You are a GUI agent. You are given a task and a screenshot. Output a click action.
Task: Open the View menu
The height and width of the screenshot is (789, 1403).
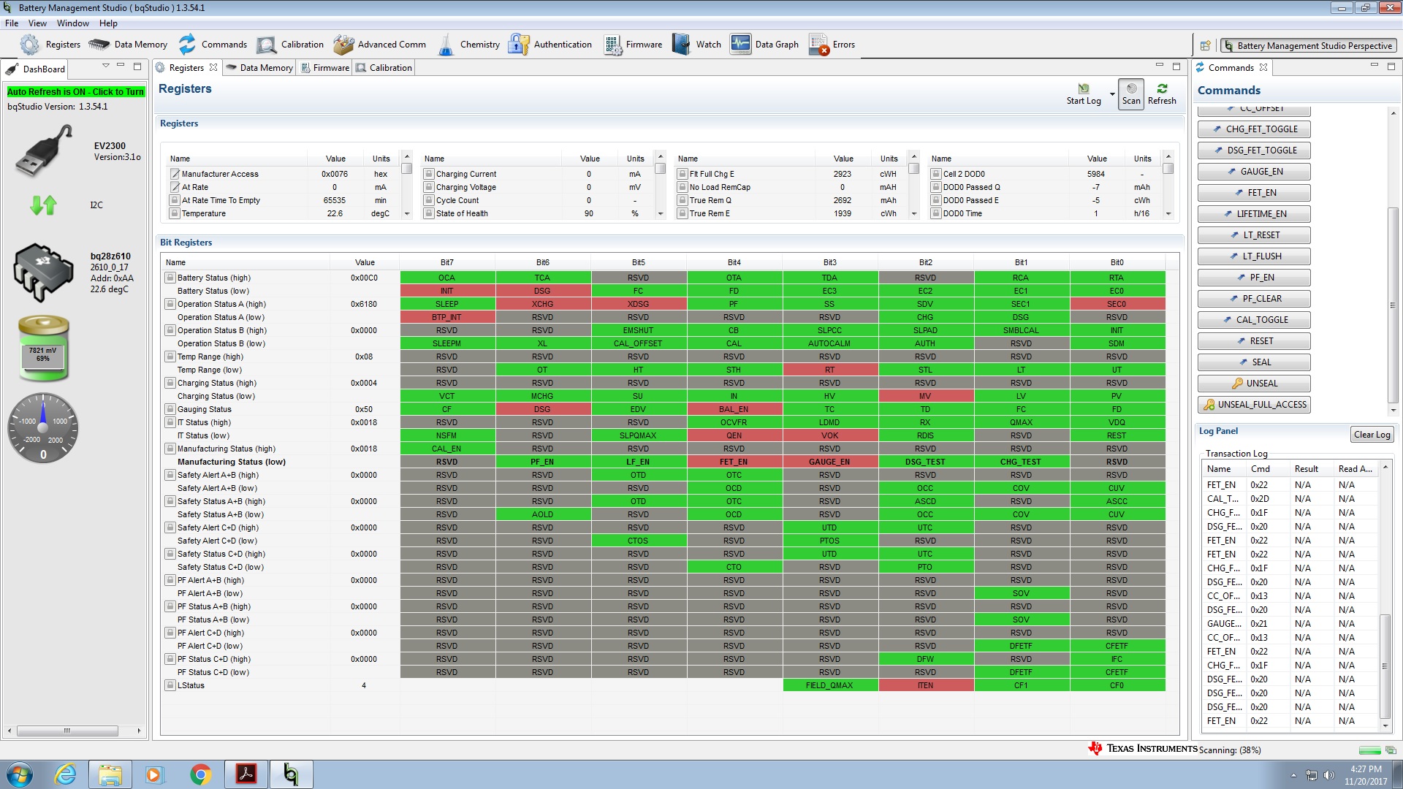[x=37, y=23]
